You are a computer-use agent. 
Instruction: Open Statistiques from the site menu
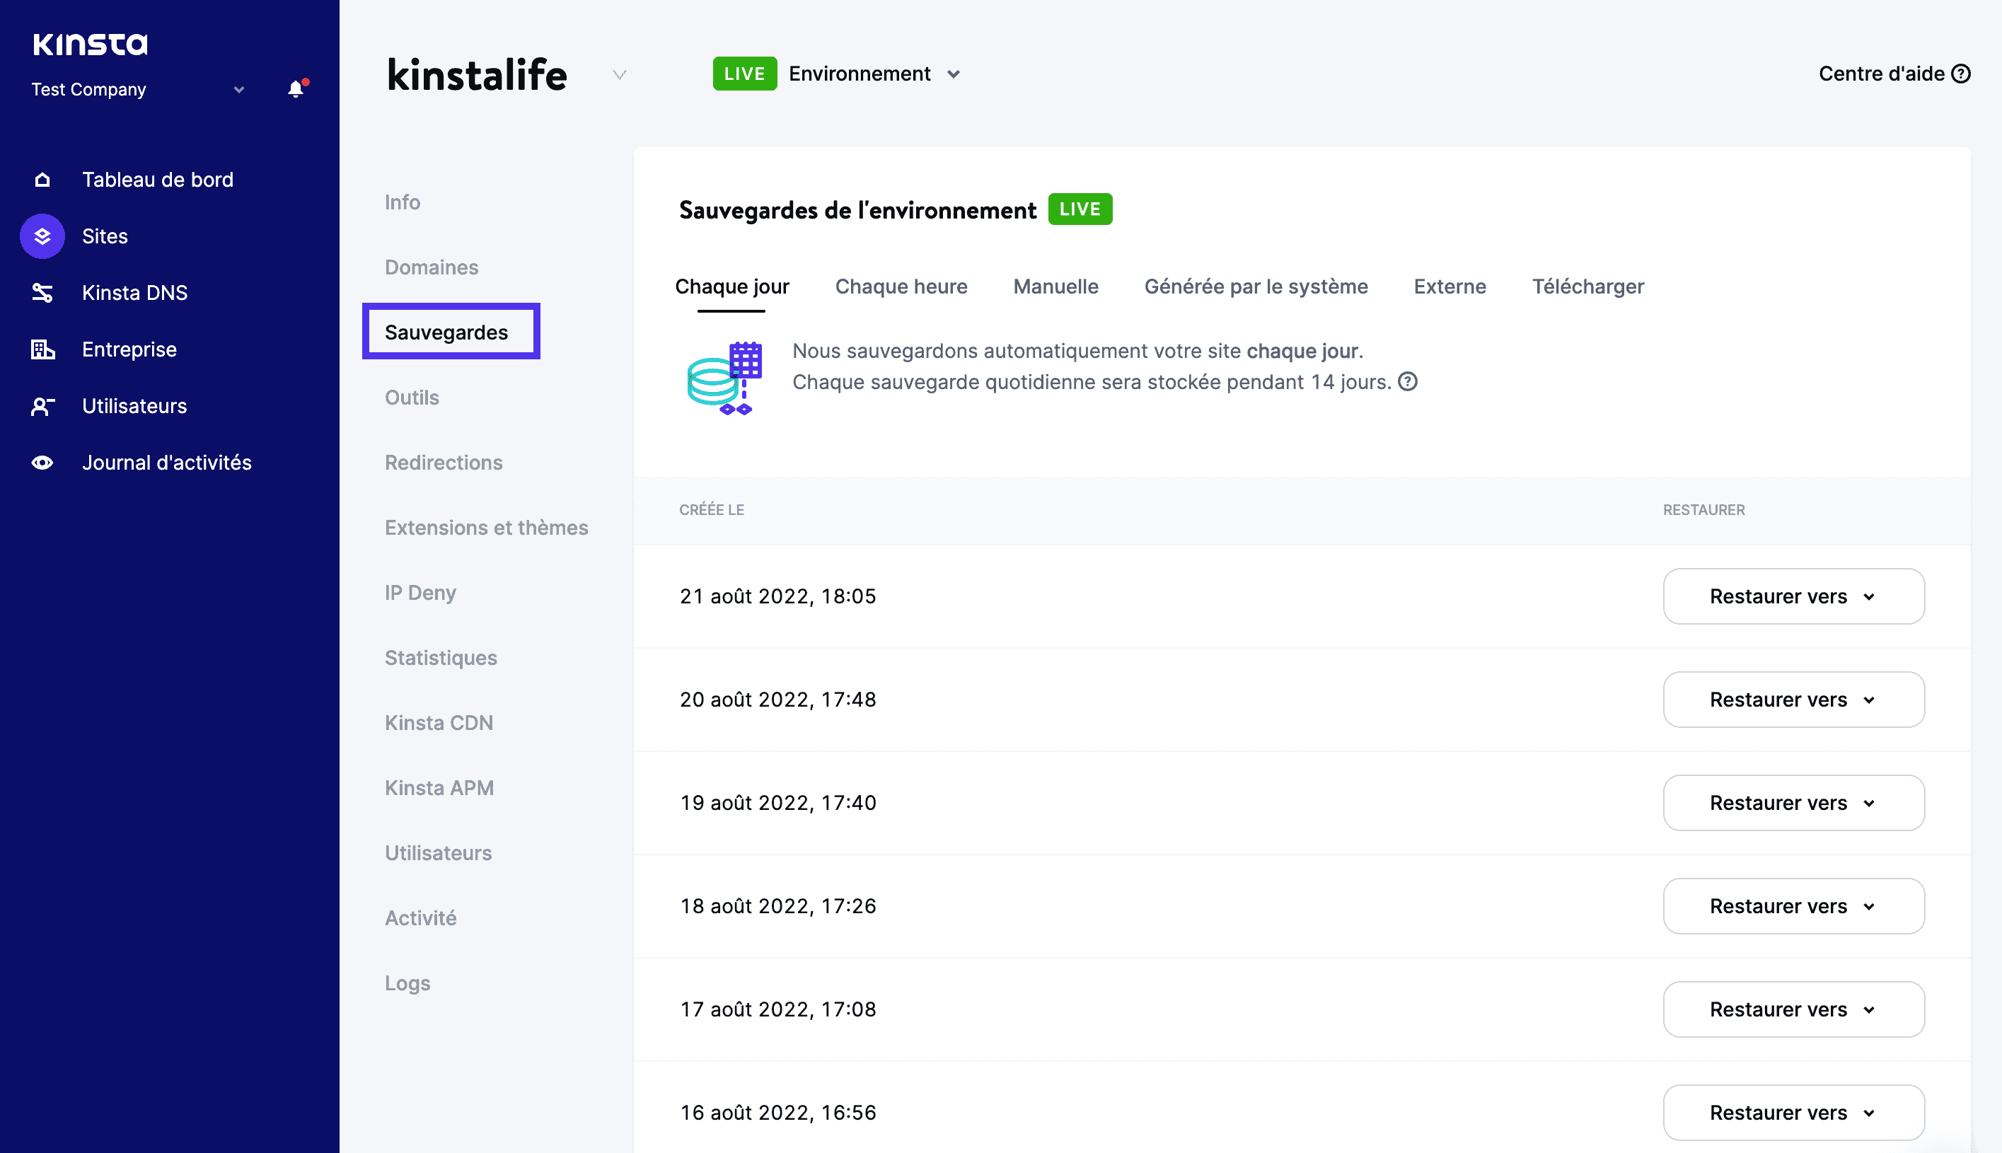pos(440,657)
